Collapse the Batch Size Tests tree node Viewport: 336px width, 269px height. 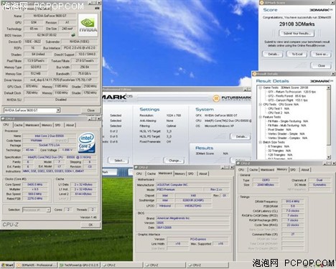(261, 142)
